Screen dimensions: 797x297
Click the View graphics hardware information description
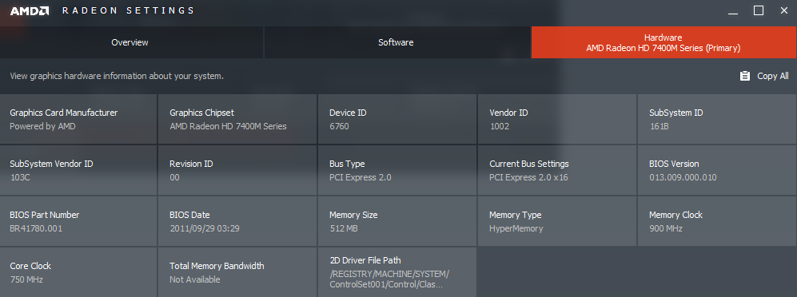click(117, 76)
